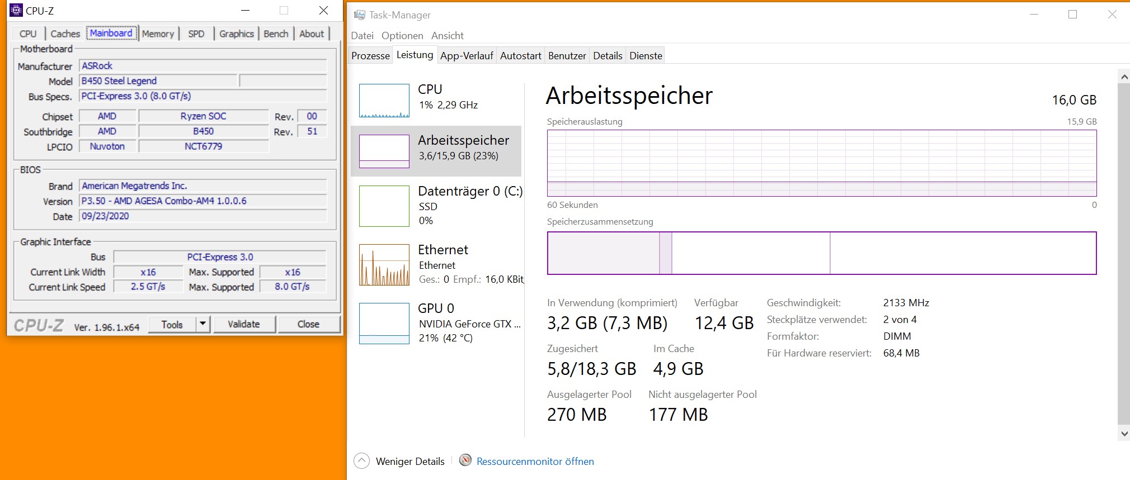Click the Speicherzusammensetzung memory composition bar
Viewport: 1130px width, 480px height.
[x=821, y=253]
